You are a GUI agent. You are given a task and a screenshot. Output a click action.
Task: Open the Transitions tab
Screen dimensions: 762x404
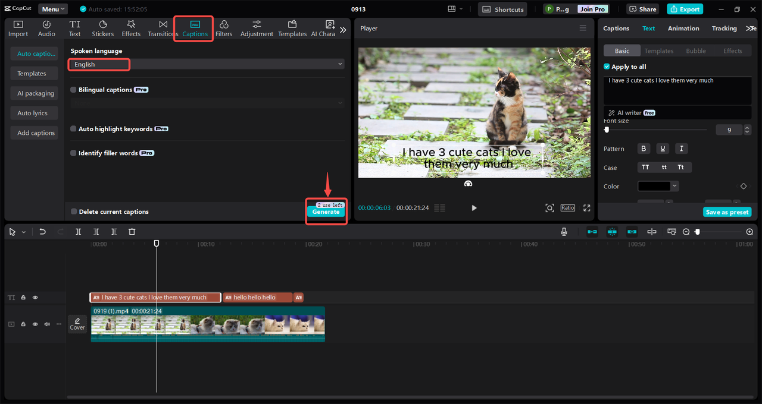coord(163,29)
